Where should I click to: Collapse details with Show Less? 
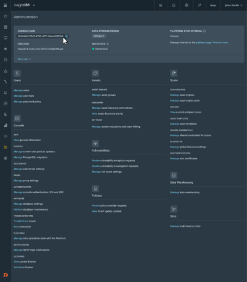click(x=24, y=59)
